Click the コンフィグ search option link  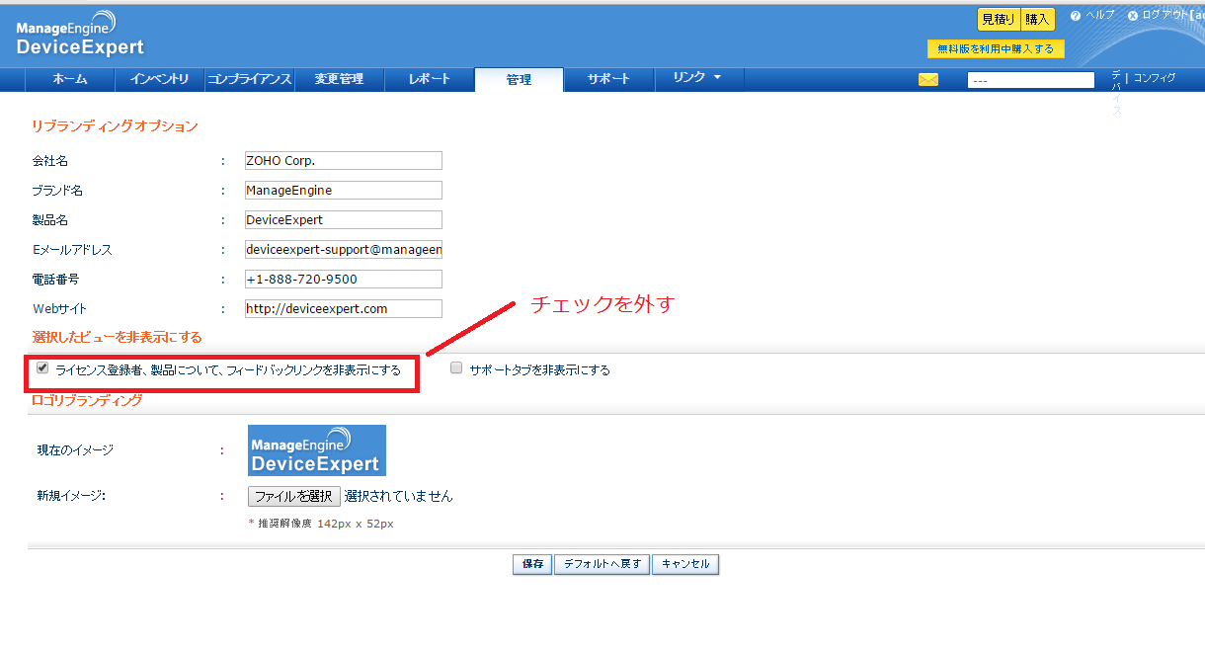1155,77
